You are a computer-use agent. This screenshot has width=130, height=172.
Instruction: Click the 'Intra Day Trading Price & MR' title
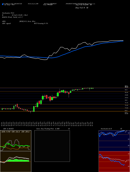coord(48,129)
